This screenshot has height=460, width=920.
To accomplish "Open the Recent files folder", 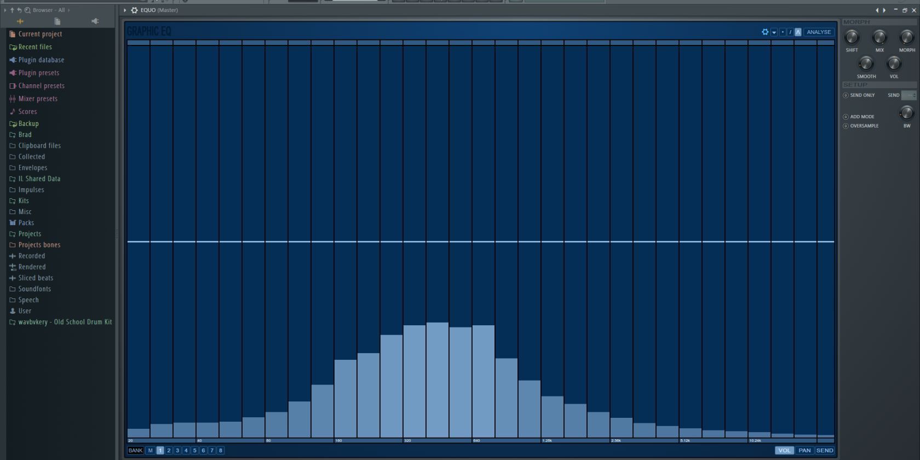I will pos(31,47).
